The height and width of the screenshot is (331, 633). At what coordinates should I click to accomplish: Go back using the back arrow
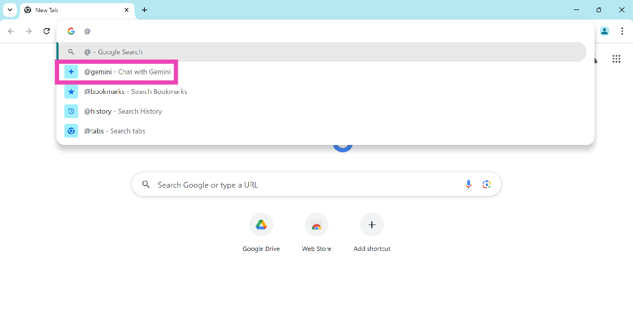(x=11, y=31)
